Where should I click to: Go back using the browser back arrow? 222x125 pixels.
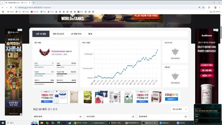[x=3, y=8]
